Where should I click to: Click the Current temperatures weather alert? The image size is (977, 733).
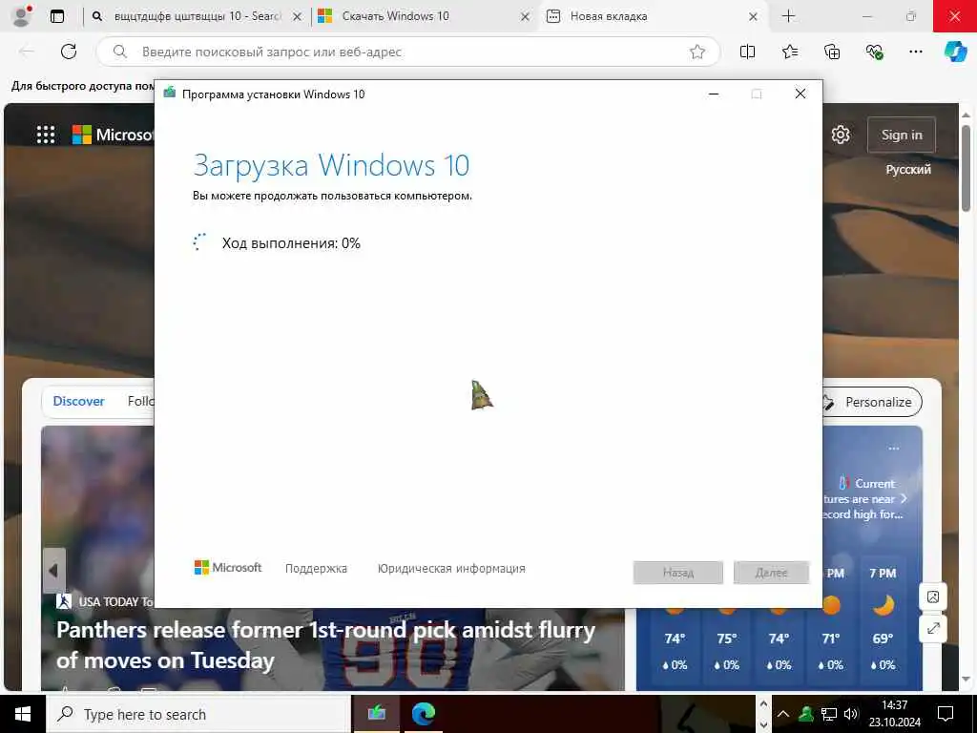866,498
